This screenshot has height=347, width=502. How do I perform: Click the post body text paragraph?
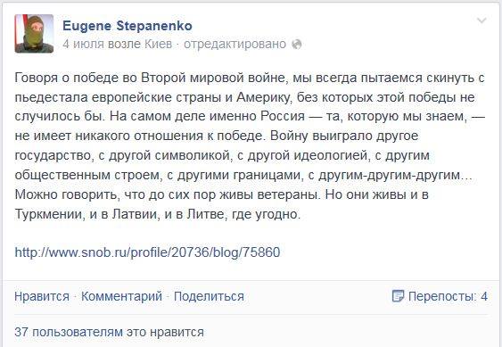(250, 145)
